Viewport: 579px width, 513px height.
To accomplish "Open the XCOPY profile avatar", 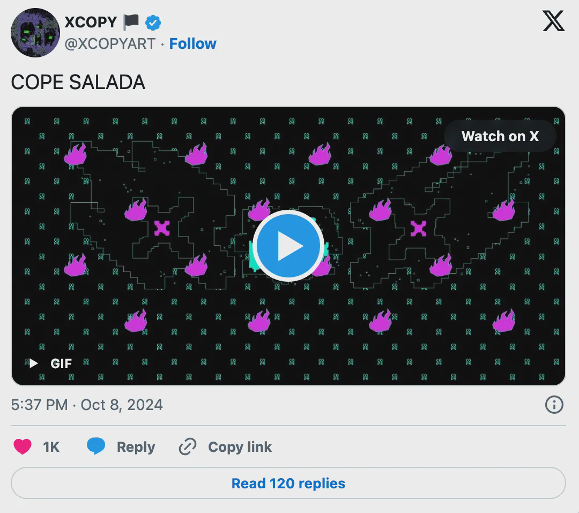I will (x=35, y=32).
